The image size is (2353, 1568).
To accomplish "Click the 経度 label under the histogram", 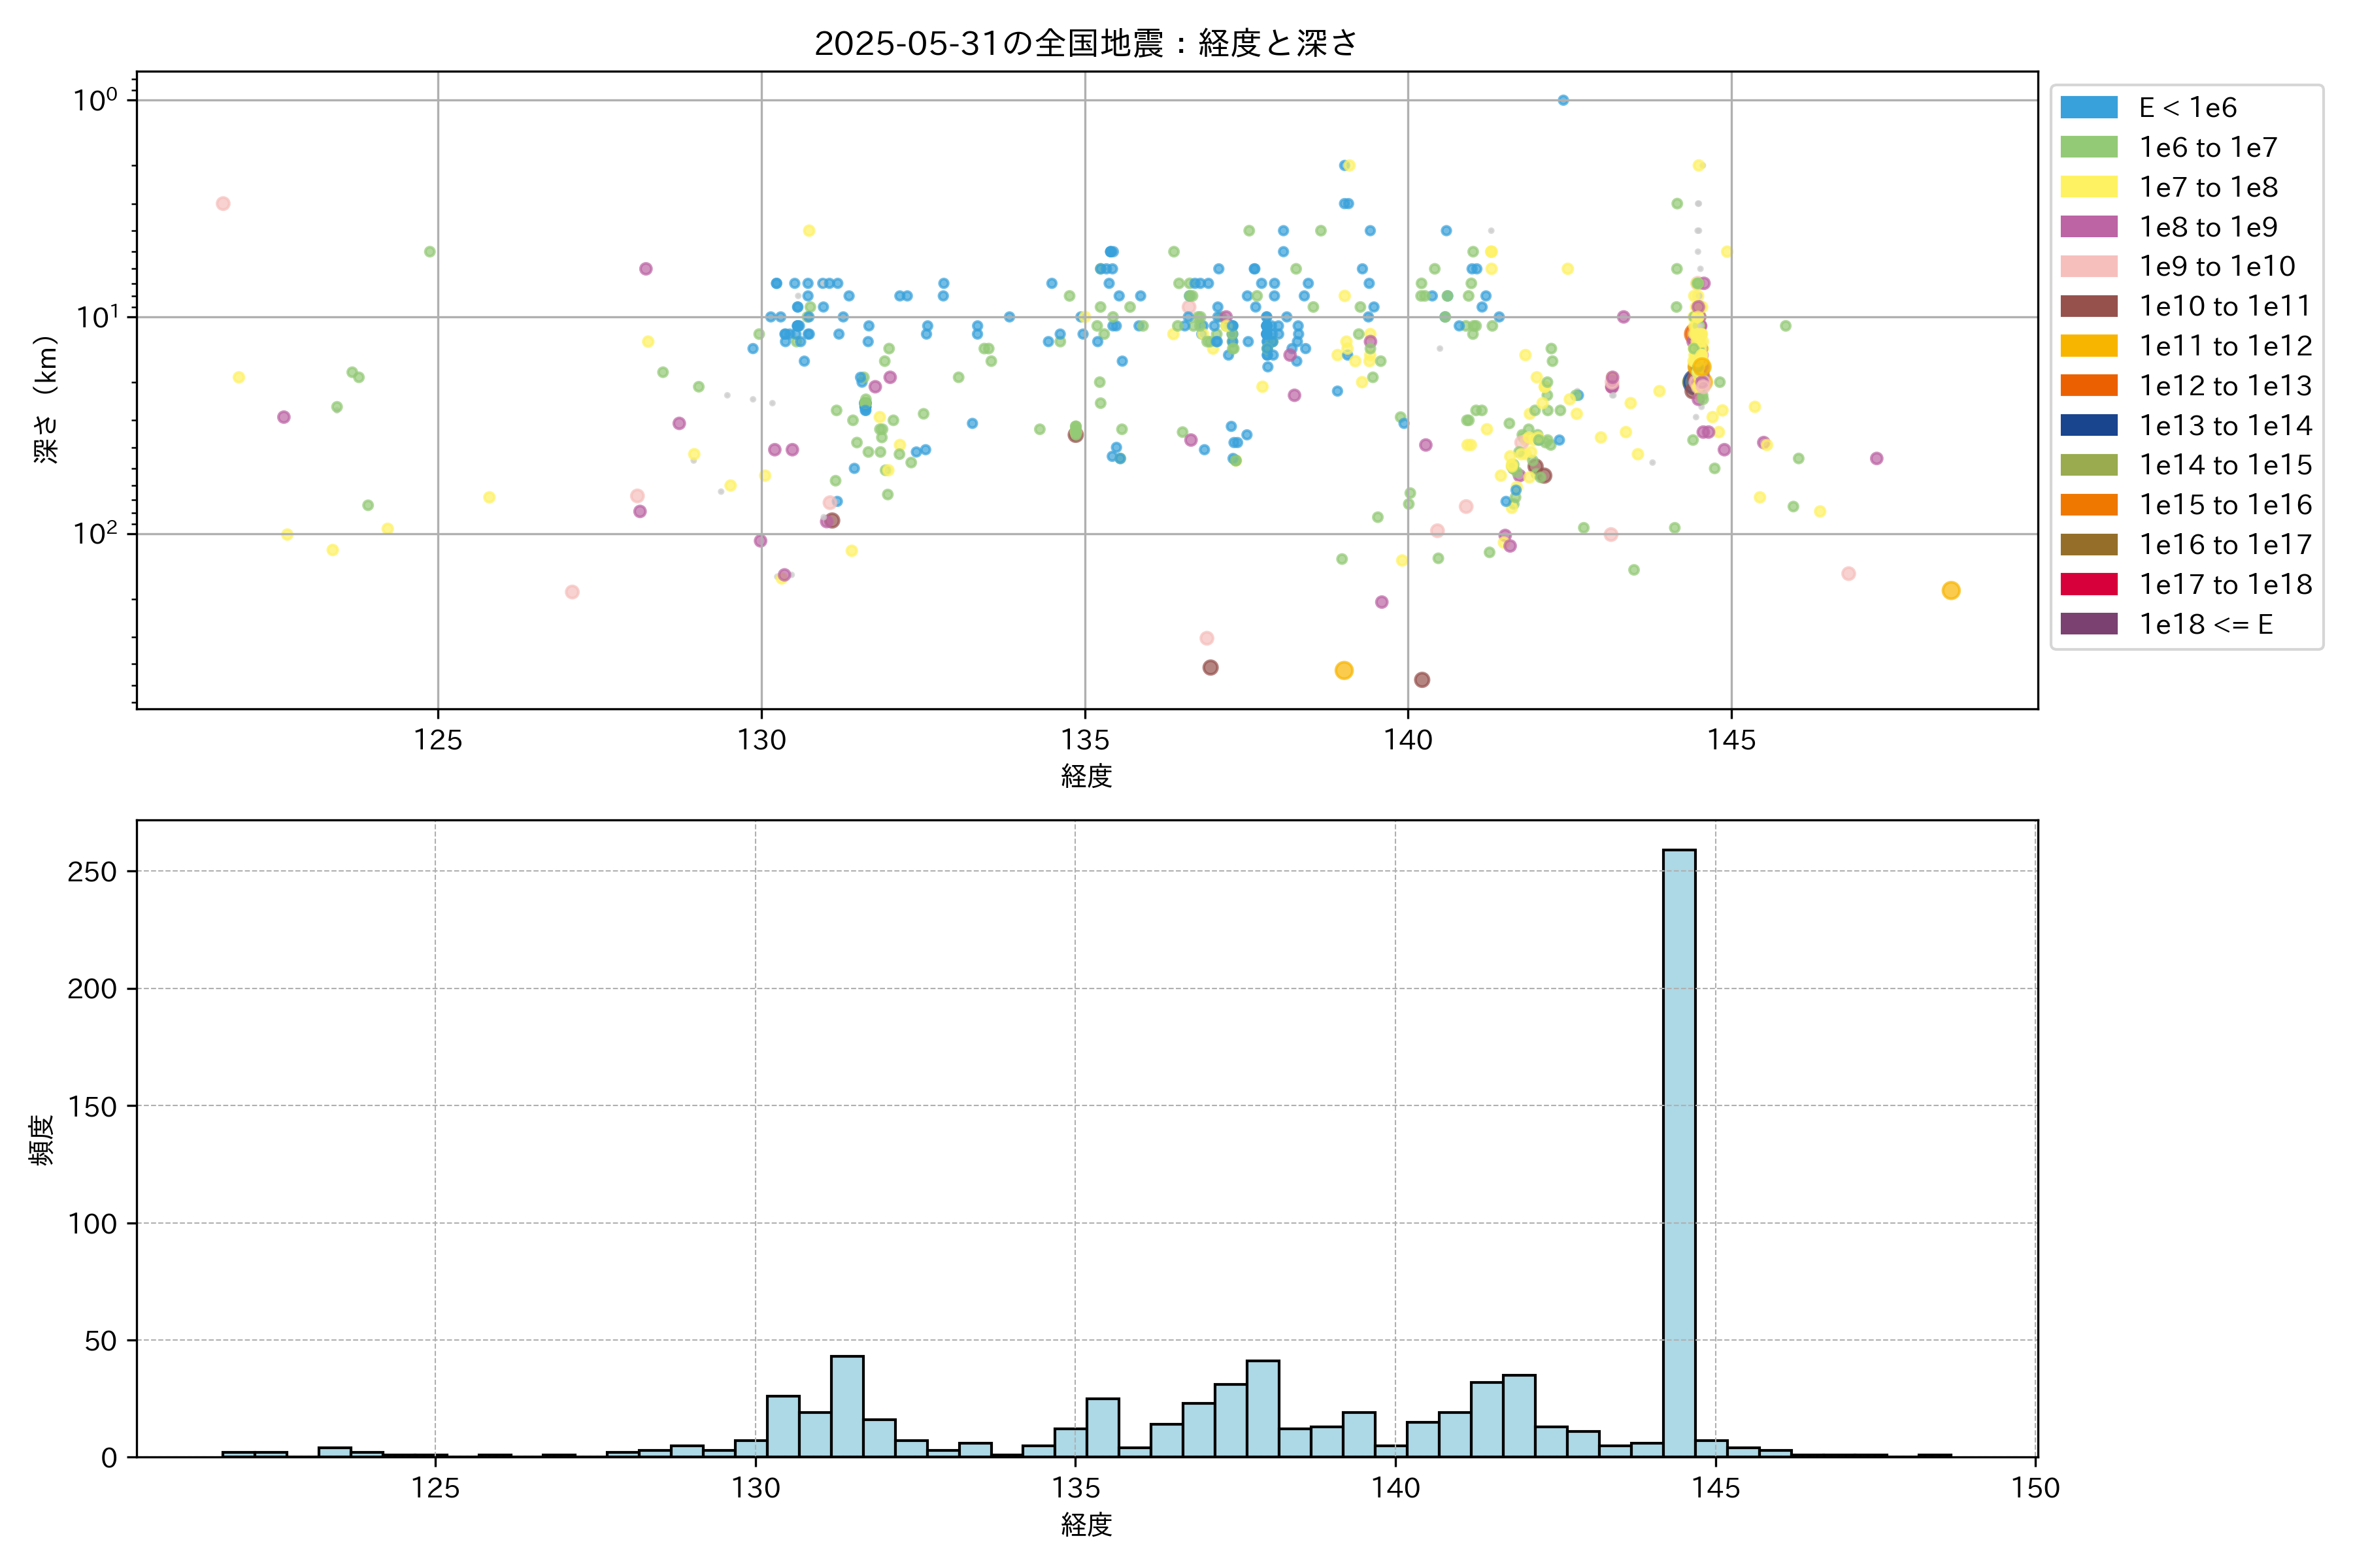I will click(1086, 1525).
